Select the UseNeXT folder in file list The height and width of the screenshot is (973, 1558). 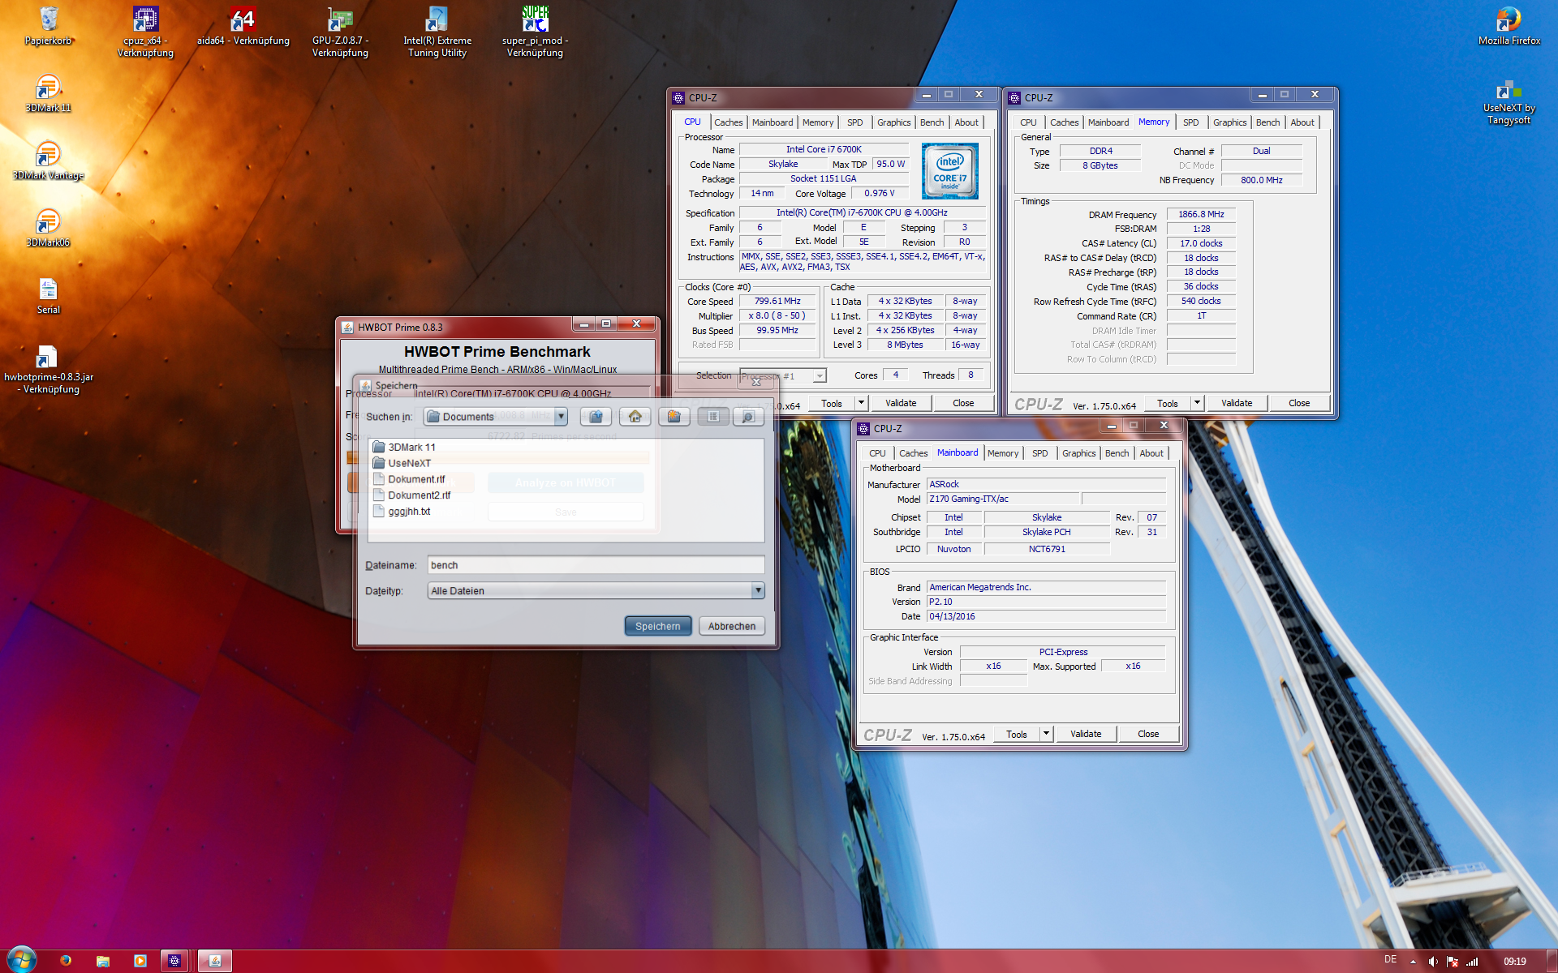(x=402, y=463)
